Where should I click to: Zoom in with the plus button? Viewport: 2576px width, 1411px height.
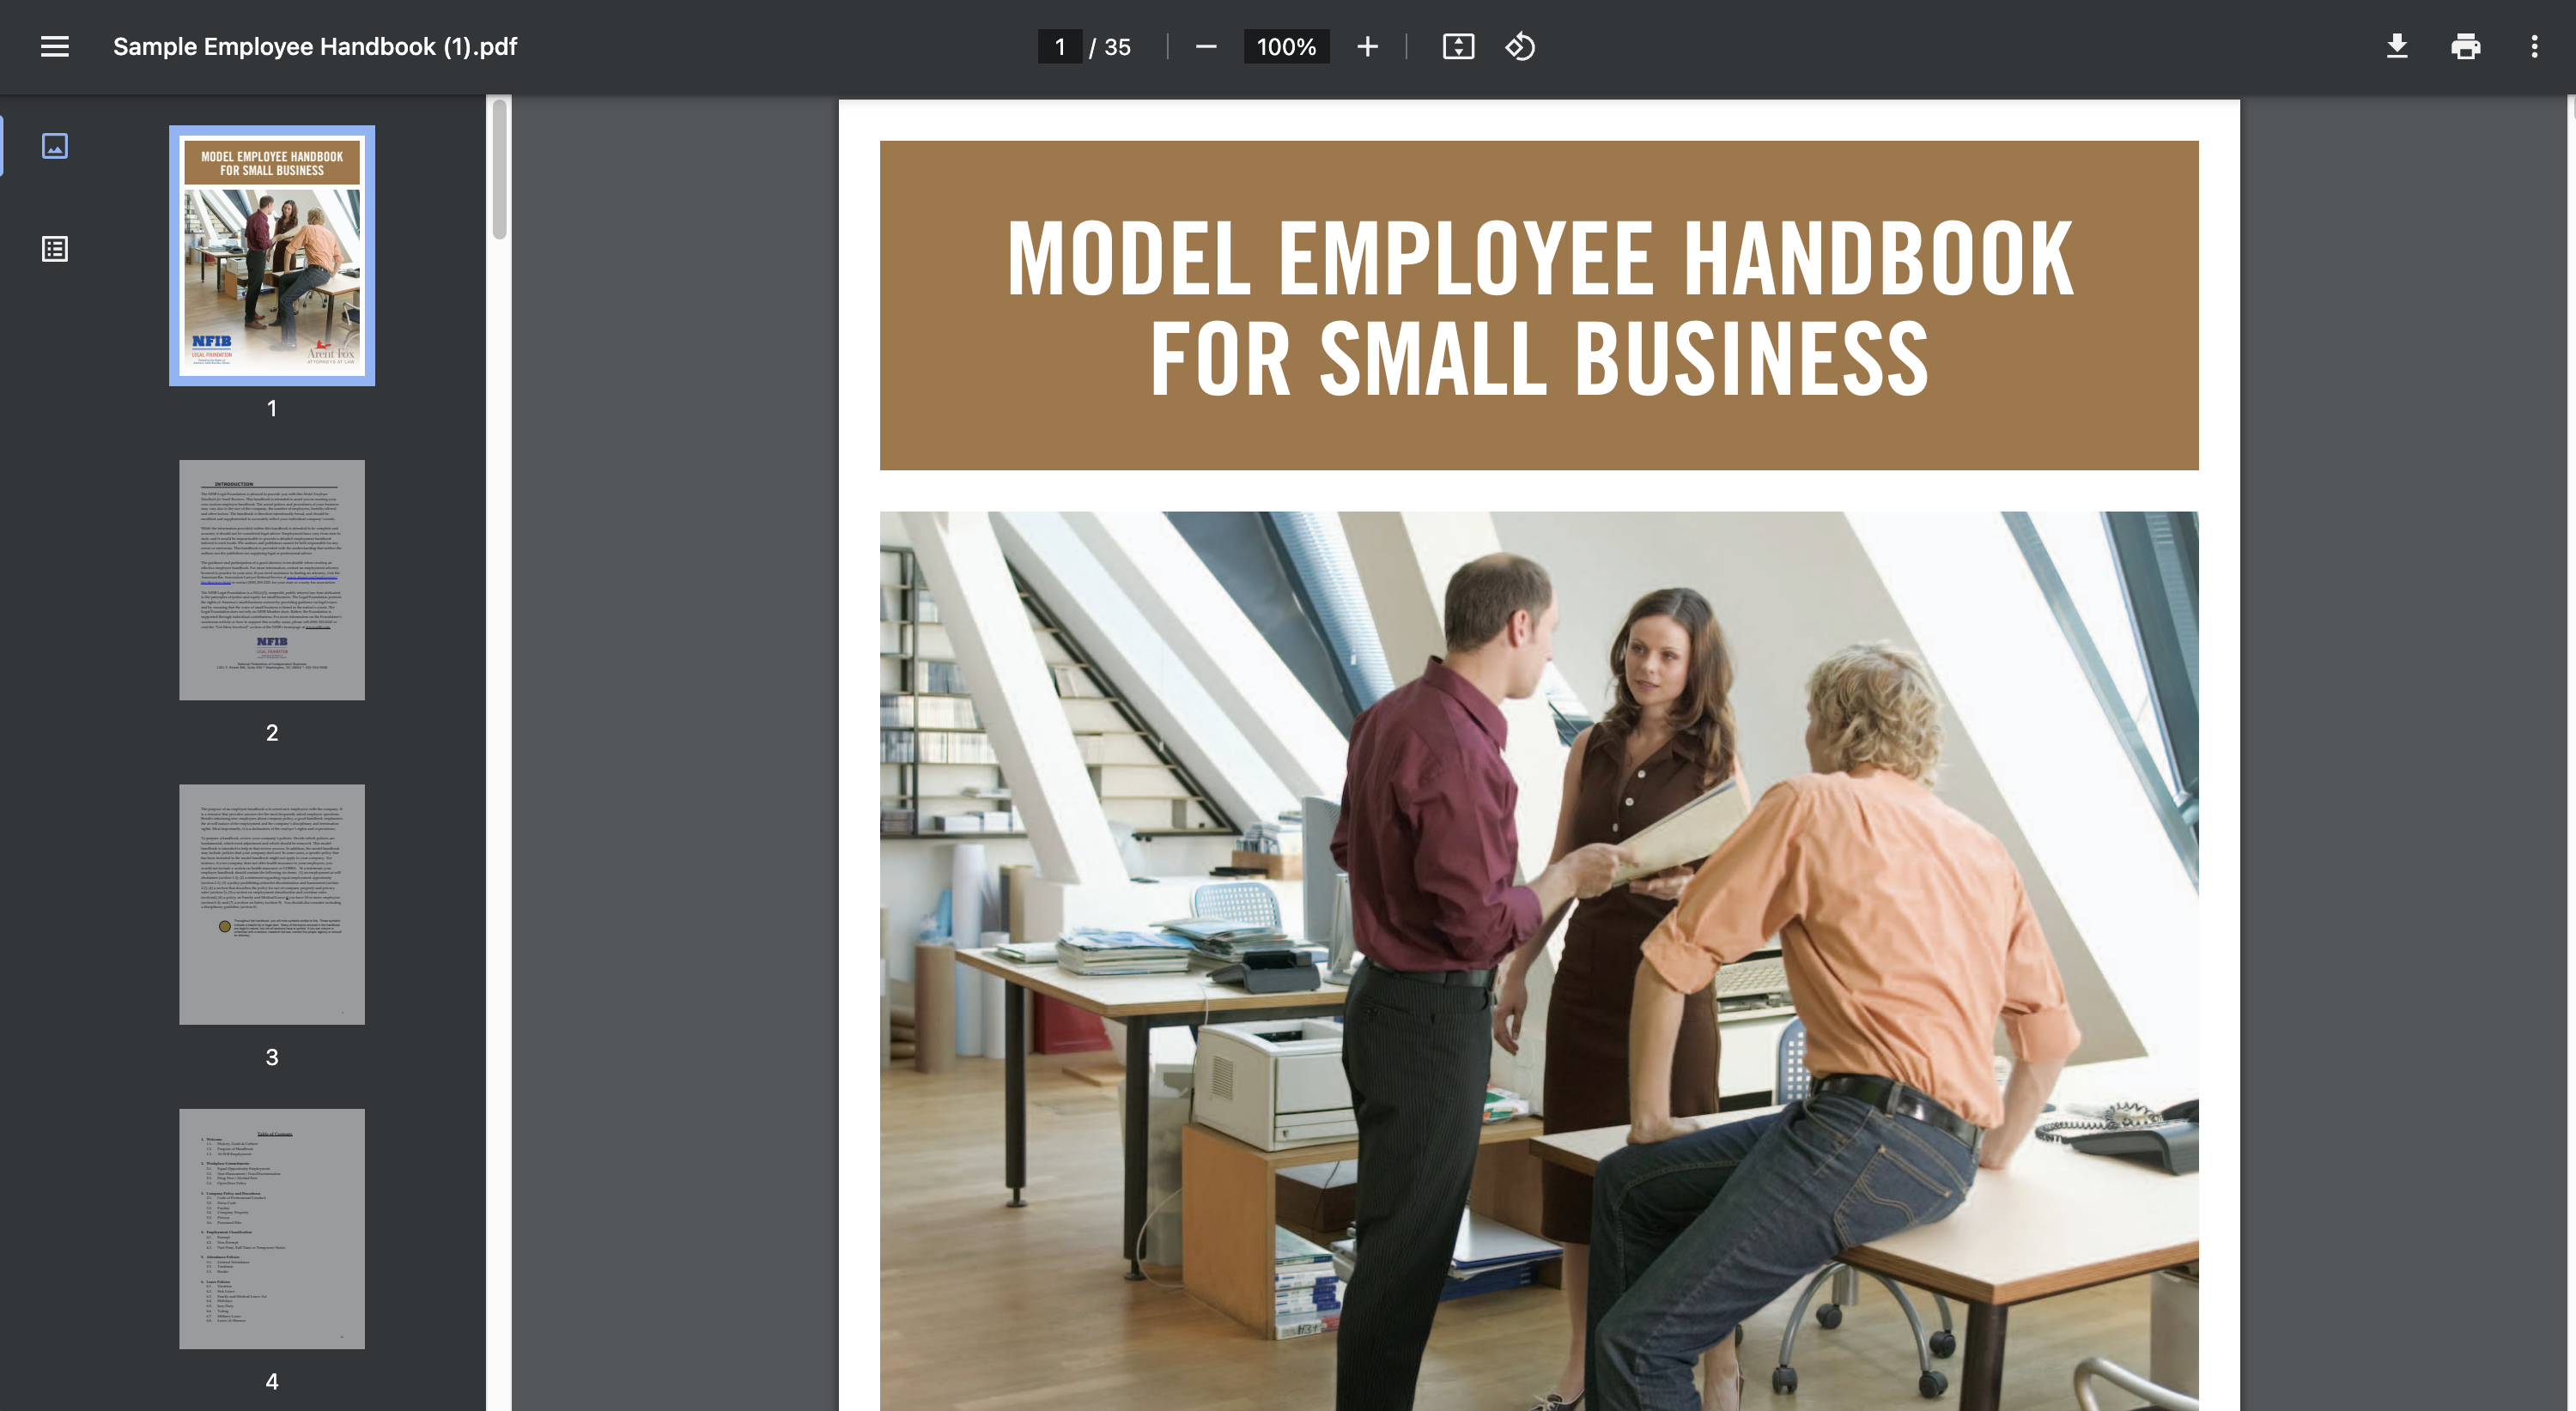(1367, 47)
